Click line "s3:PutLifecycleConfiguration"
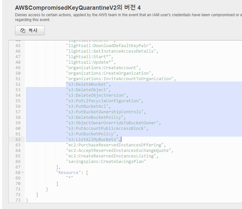242x209 pixels. click(x=105, y=101)
